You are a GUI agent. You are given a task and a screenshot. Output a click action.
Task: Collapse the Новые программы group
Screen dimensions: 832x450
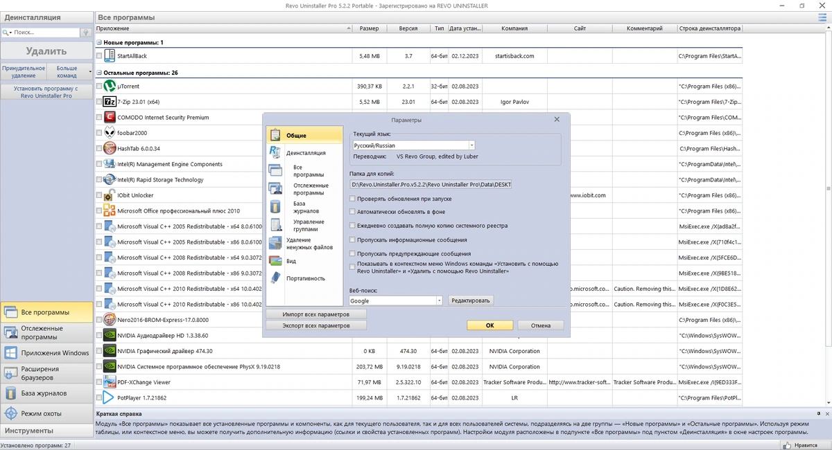[x=98, y=43]
